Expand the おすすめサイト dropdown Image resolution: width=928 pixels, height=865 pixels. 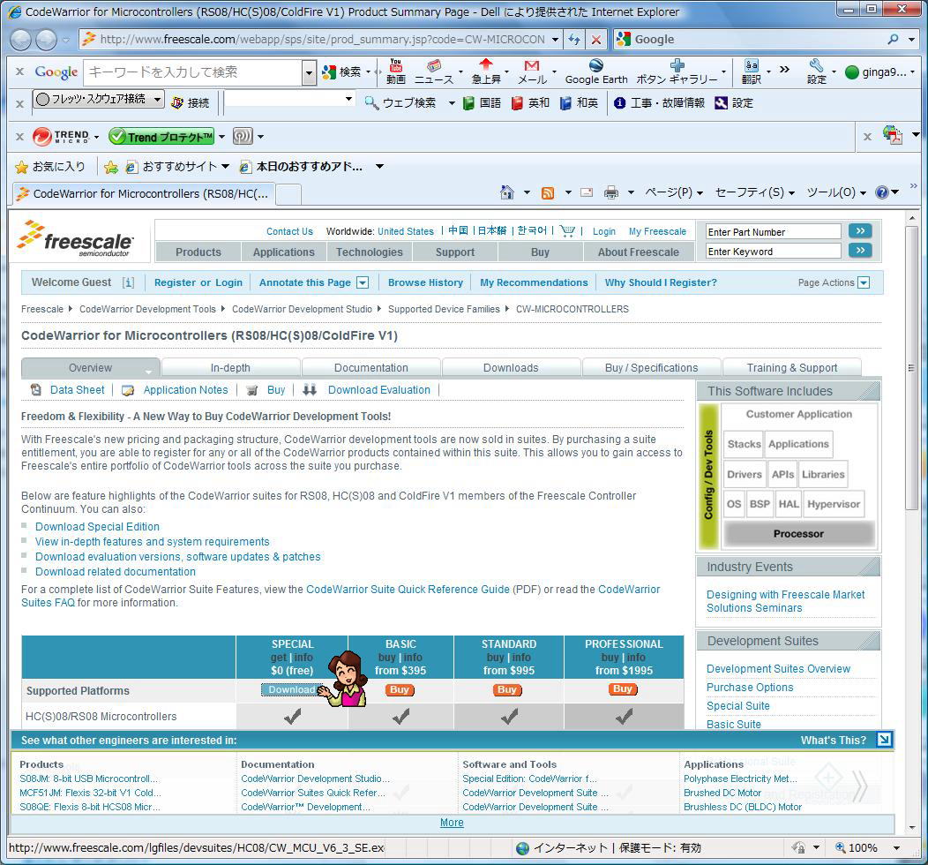[225, 167]
